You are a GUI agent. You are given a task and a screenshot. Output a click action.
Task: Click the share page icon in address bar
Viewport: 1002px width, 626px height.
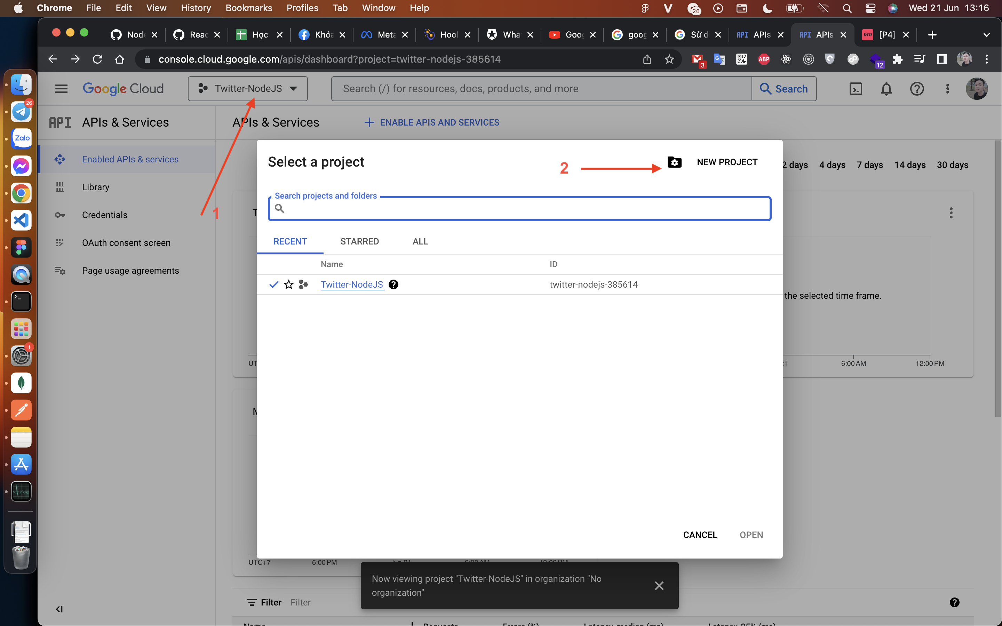pyautogui.click(x=647, y=59)
